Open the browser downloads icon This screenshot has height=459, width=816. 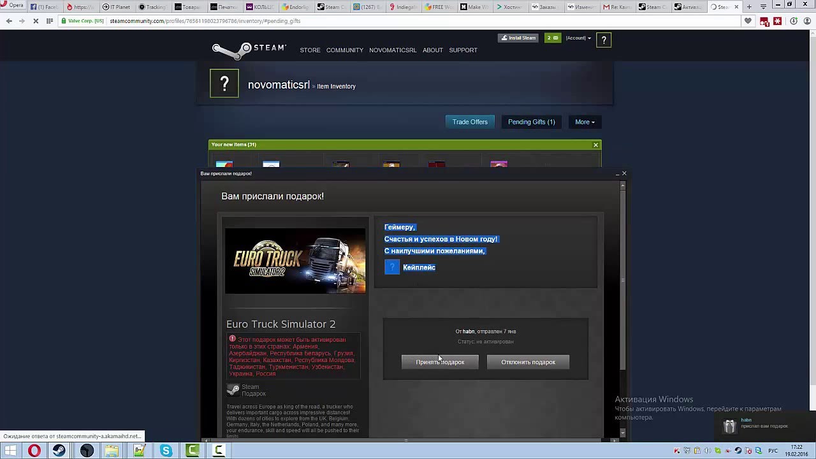(x=794, y=21)
